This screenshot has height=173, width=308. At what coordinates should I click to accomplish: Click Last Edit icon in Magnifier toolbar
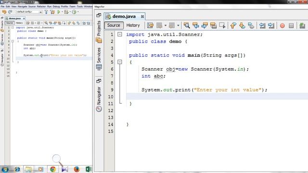151,25
